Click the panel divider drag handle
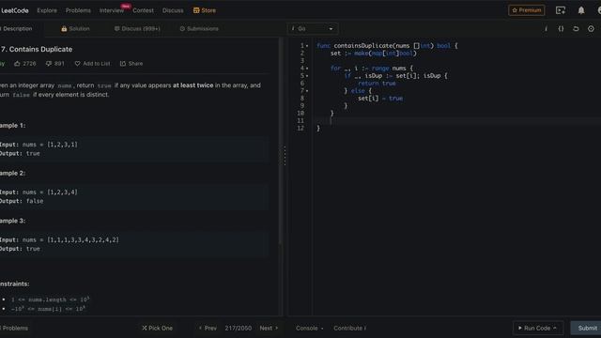The height and width of the screenshot is (338, 601). [x=285, y=156]
